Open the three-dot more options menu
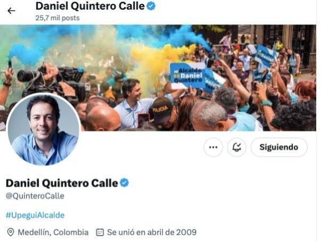 tap(213, 147)
